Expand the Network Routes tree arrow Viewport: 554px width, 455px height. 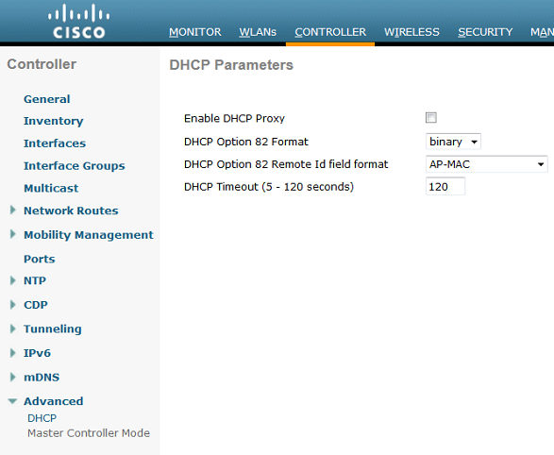tap(12, 211)
